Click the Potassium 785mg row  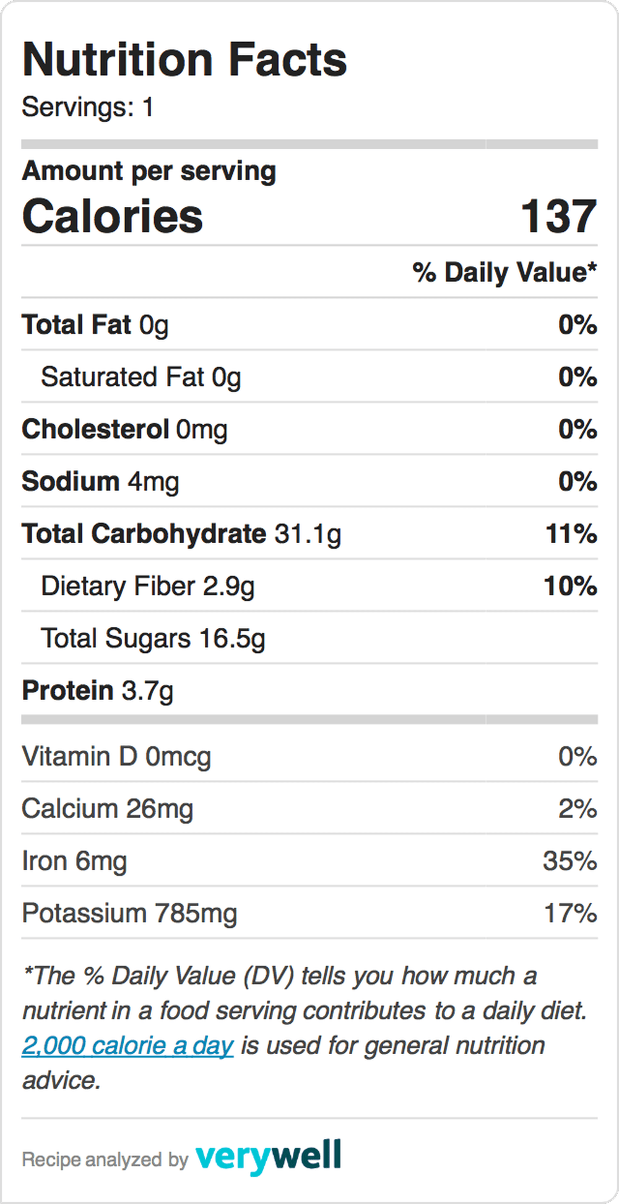tap(309, 913)
